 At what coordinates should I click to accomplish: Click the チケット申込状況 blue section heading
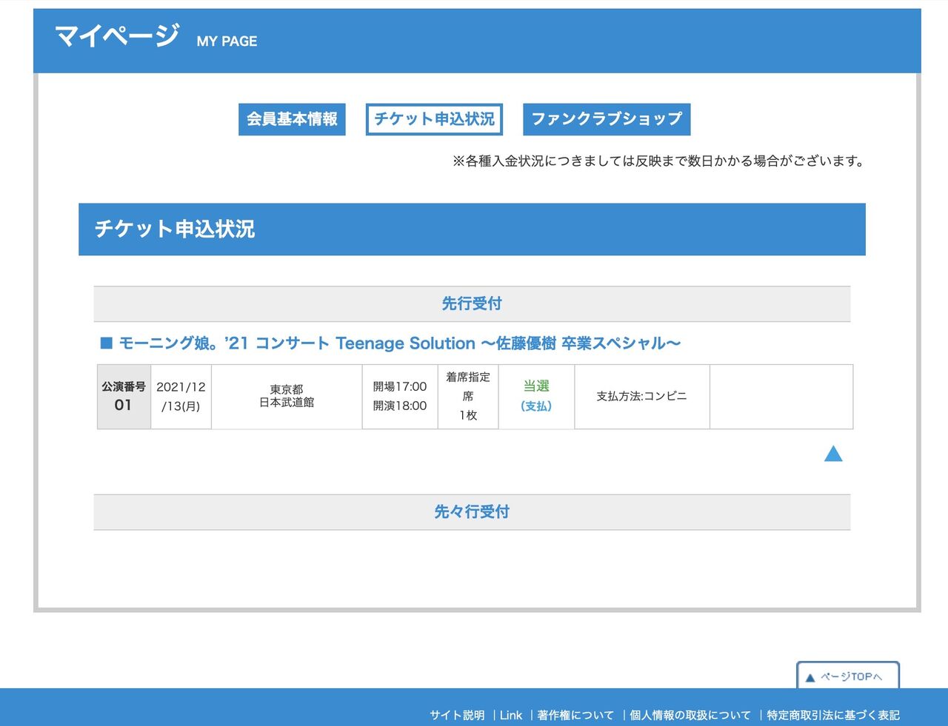click(x=472, y=229)
